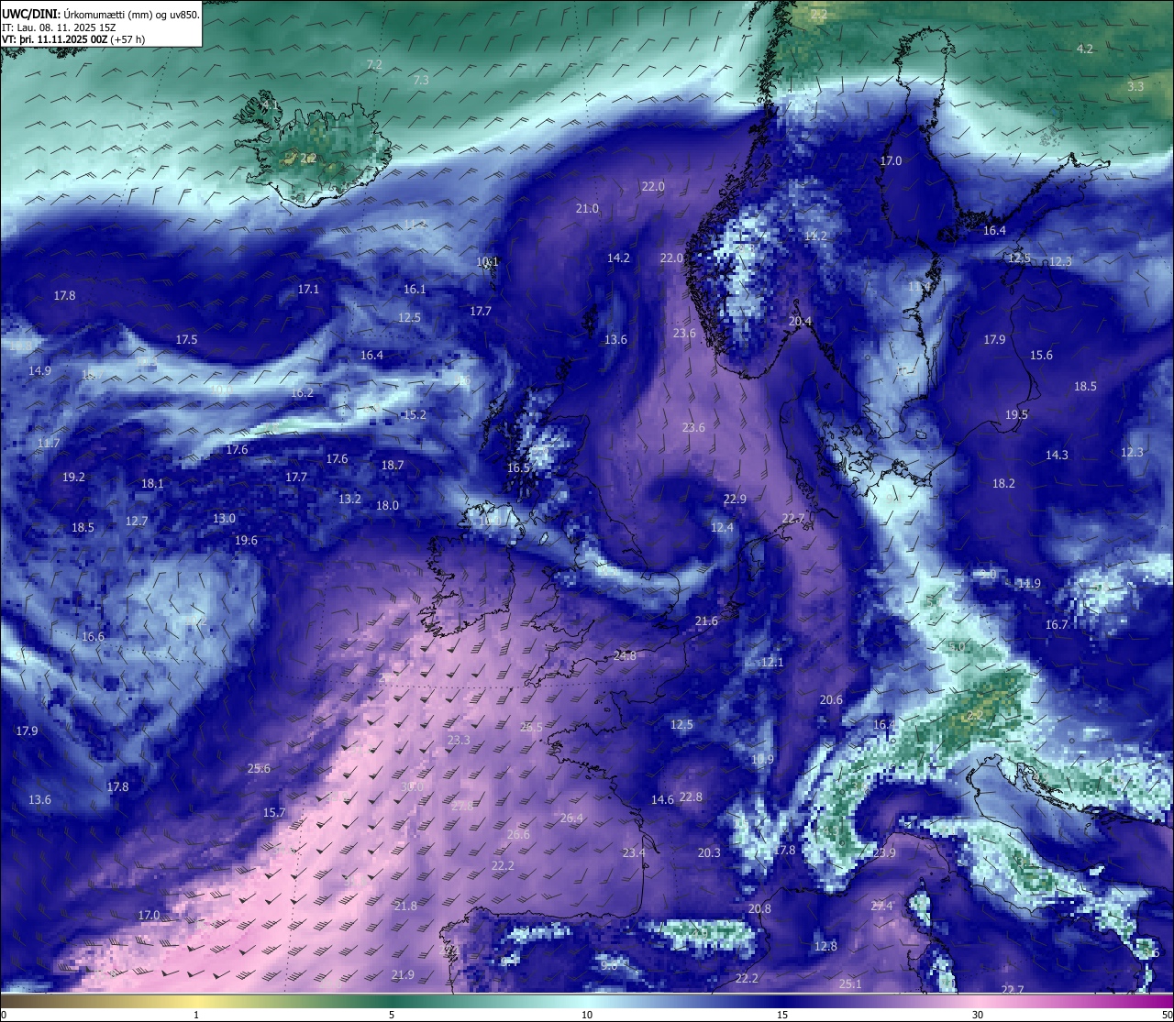Click the '17.1' map value
The image size is (1174, 1022).
point(309,289)
